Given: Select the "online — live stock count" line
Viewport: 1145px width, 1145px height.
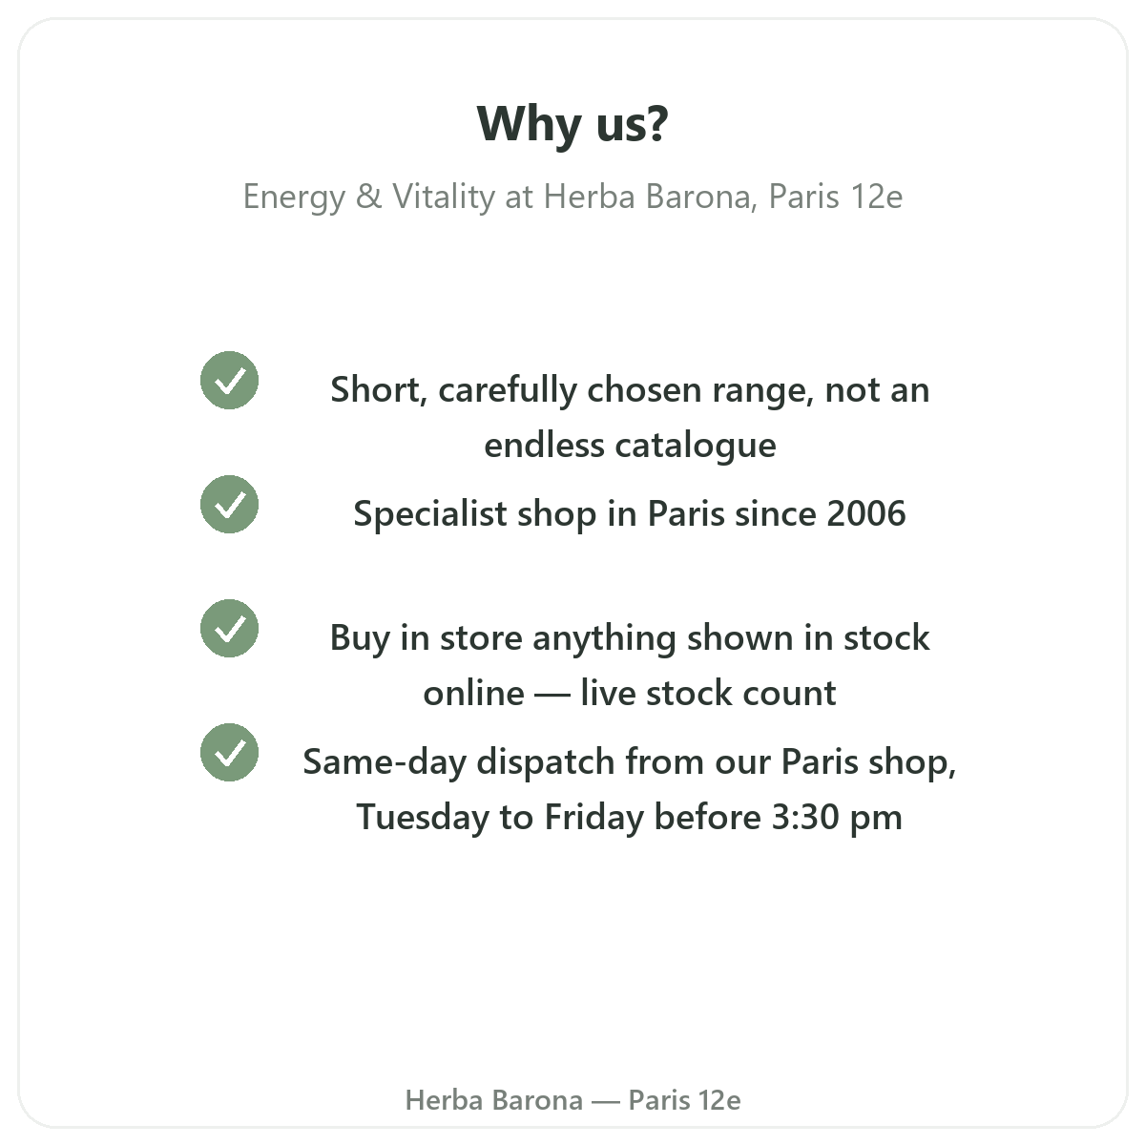Looking at the screenshot, I should click(630, 694).
